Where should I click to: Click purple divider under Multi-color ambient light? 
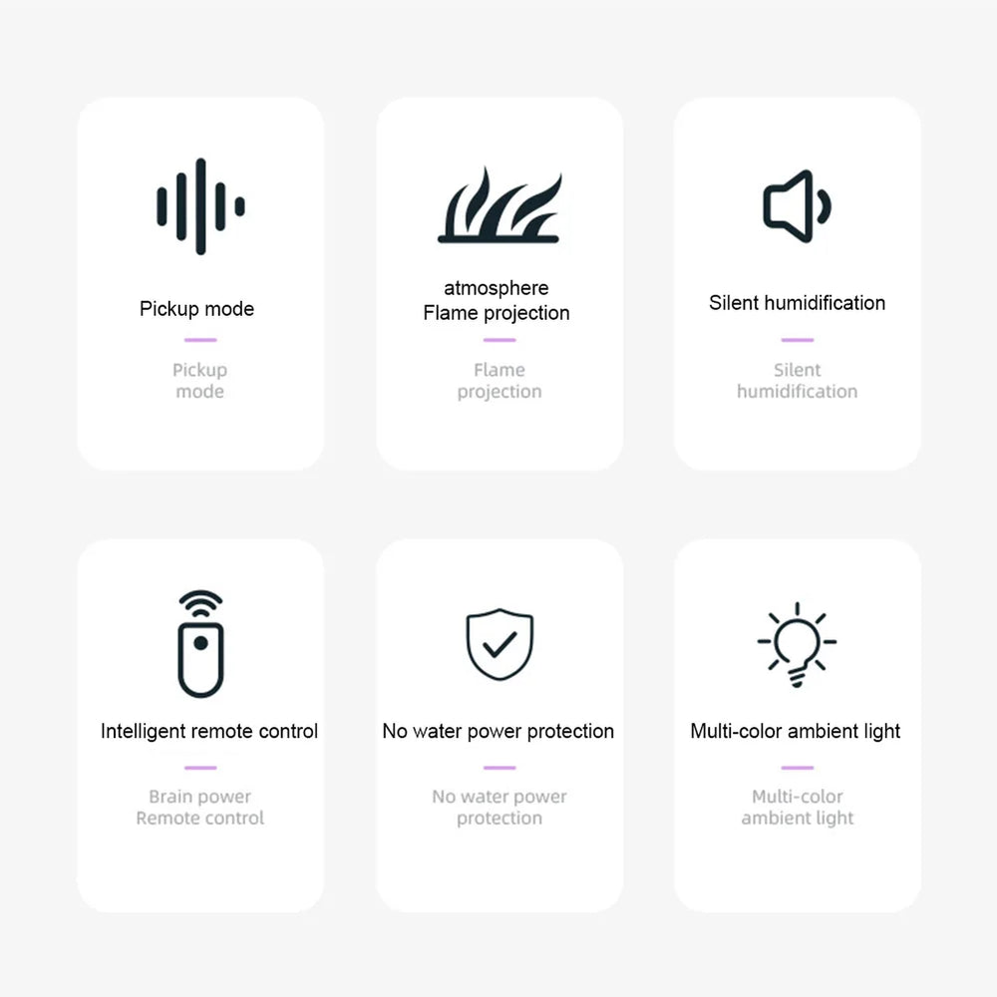798,768
